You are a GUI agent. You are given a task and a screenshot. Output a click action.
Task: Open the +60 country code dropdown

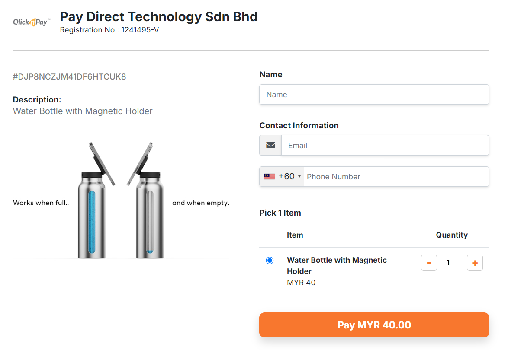click(282, 177)
